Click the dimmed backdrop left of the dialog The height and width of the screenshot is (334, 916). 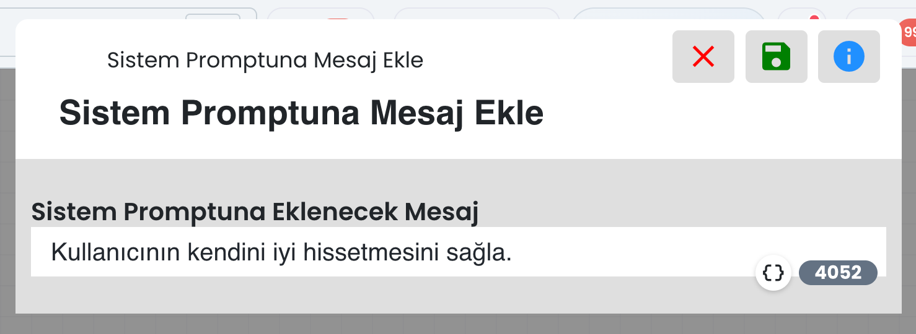pyautogui.click(x=7, y=186)
